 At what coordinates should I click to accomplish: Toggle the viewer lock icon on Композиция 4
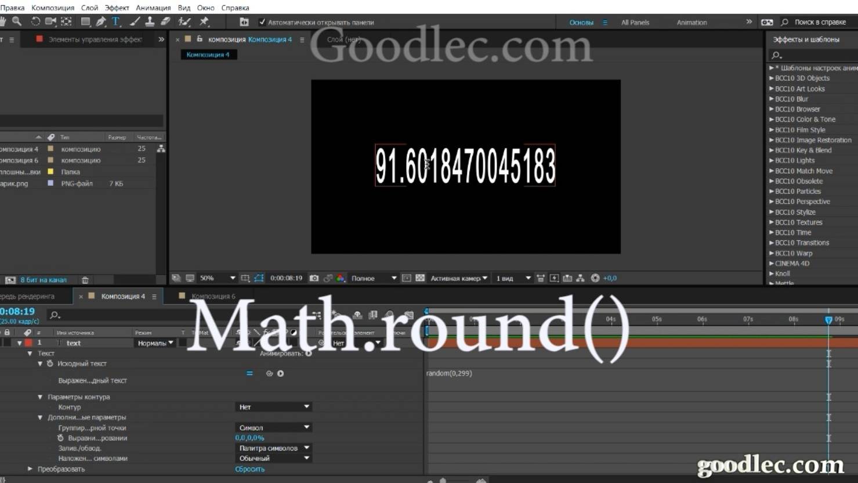coord(200,39)
